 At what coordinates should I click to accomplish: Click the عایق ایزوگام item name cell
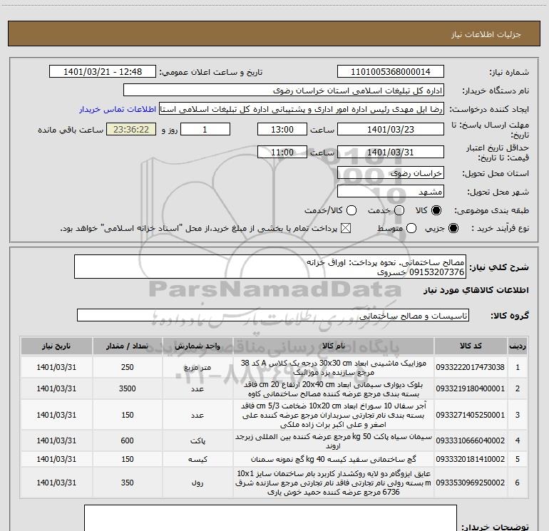click(x=334, y=483)
